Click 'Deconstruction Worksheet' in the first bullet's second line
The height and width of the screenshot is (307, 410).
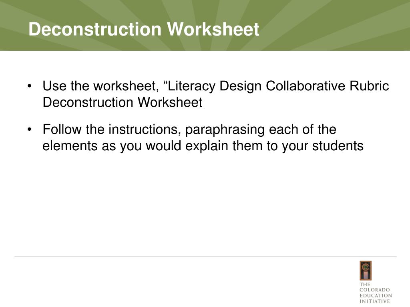click(123, 102)
